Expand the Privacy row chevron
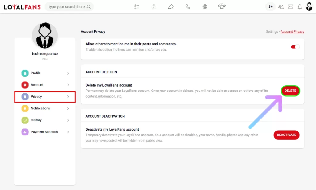The width and height of the screenshot is (316, 190). 68,97
